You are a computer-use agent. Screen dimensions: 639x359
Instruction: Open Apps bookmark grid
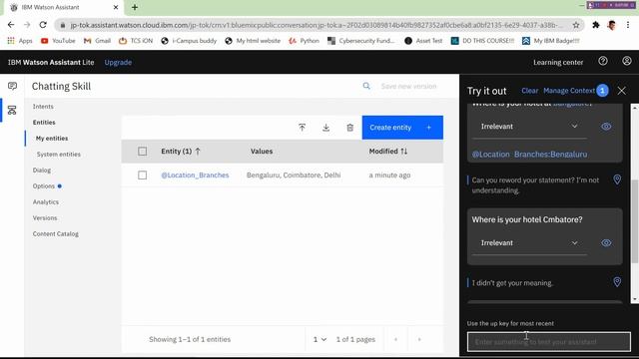coord(20,41)
